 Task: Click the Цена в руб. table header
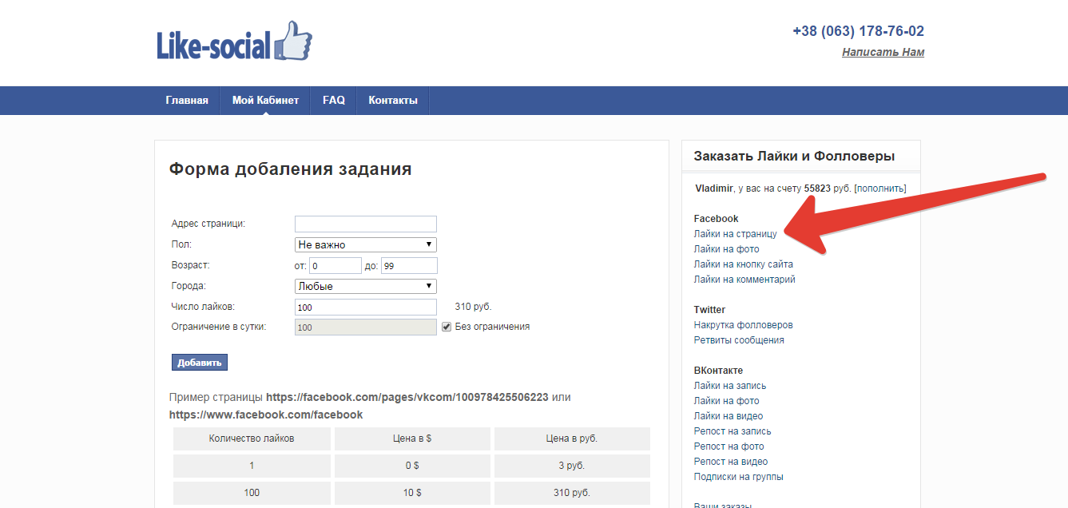(572, 439)
